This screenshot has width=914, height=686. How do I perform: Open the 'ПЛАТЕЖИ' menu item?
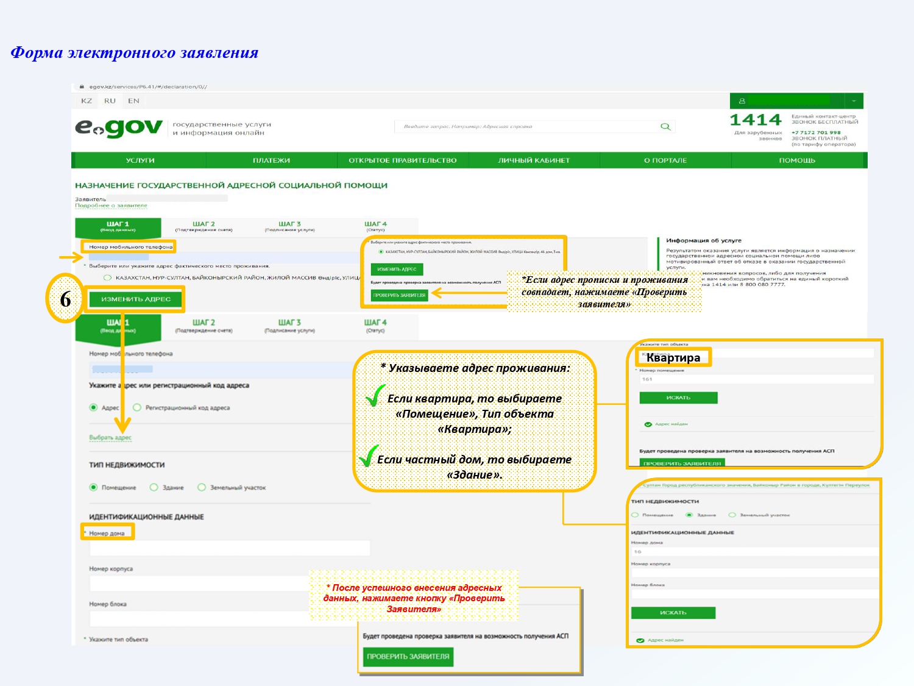tap(271, 160)
